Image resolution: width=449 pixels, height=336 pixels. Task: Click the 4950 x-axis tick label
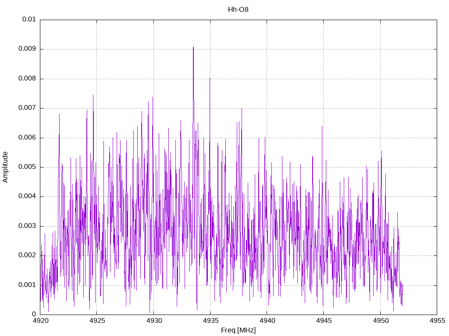(380, 321)
